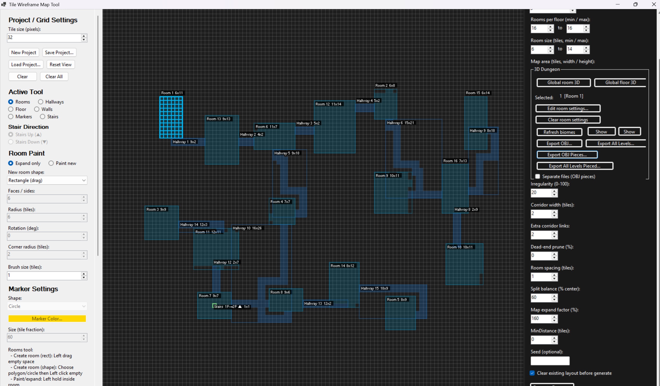Increase the map expand factor spinner

pyautogui.click(x=554, y=317)
